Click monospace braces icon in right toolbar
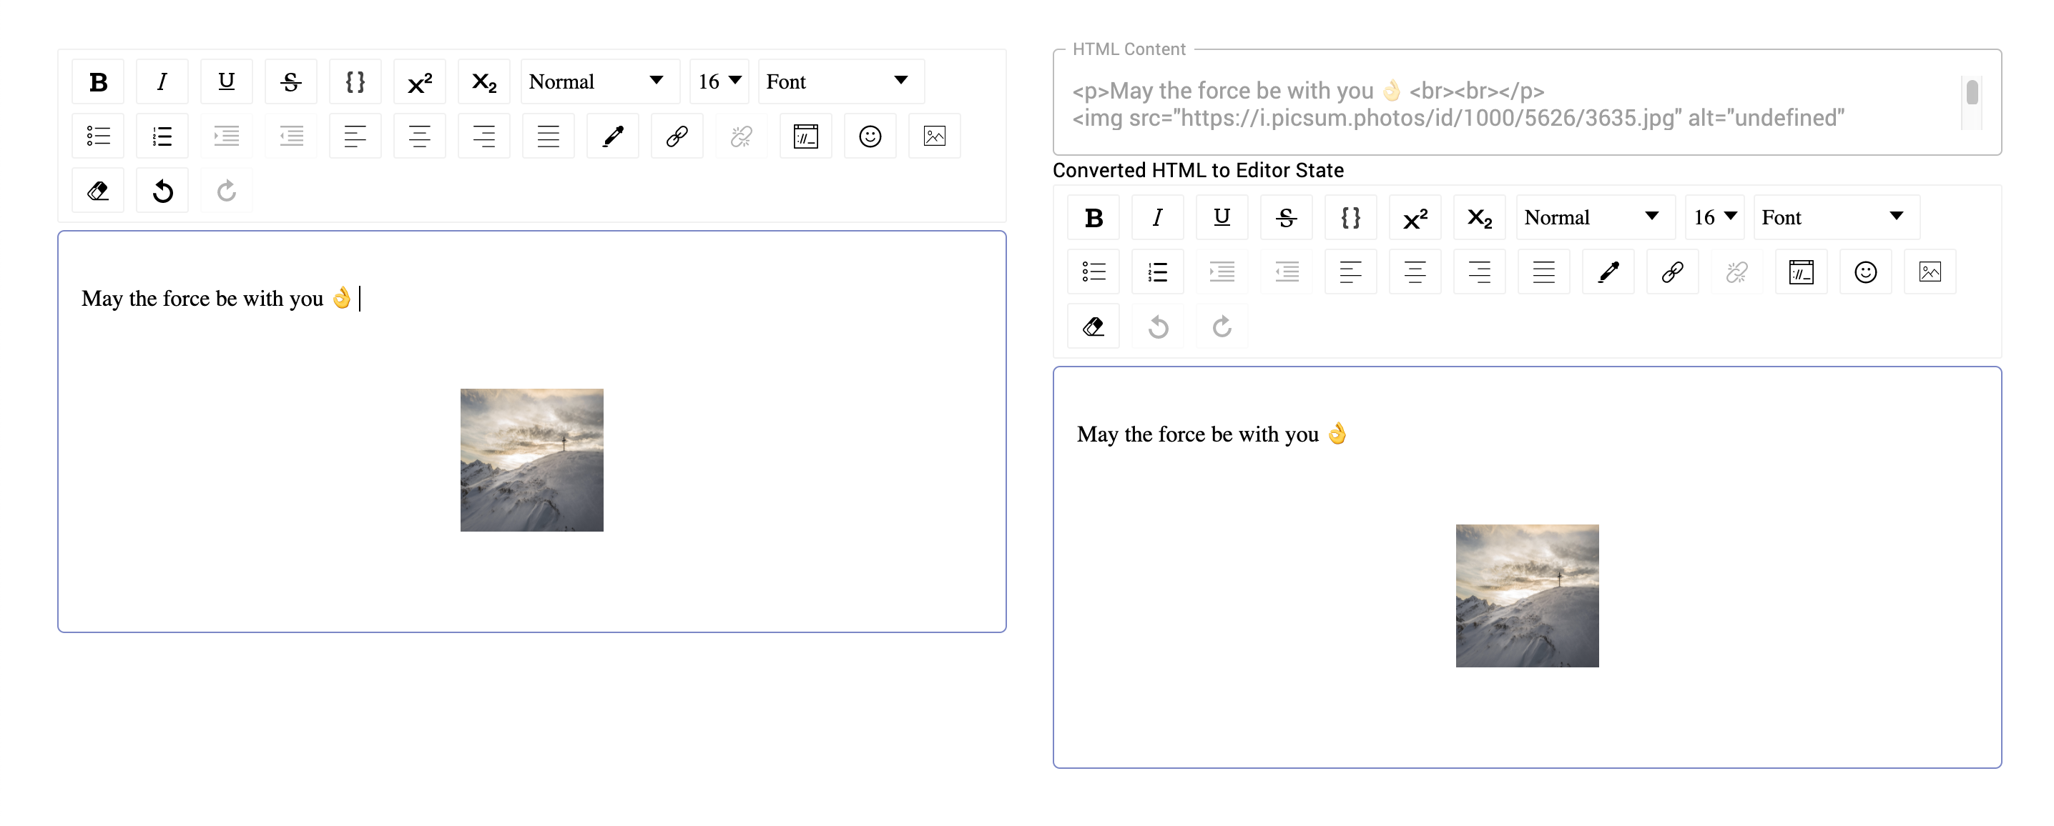The width and height of the screenshot is (2054, 826). point(1350,217)
